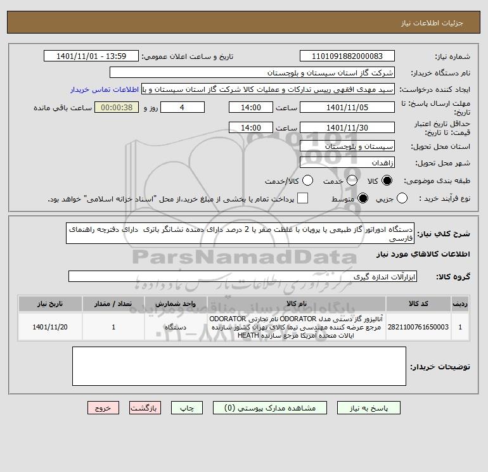Click product code 2821100761650003 cell
This screenshot has height=472, width=488.
[x=418, y=327]
